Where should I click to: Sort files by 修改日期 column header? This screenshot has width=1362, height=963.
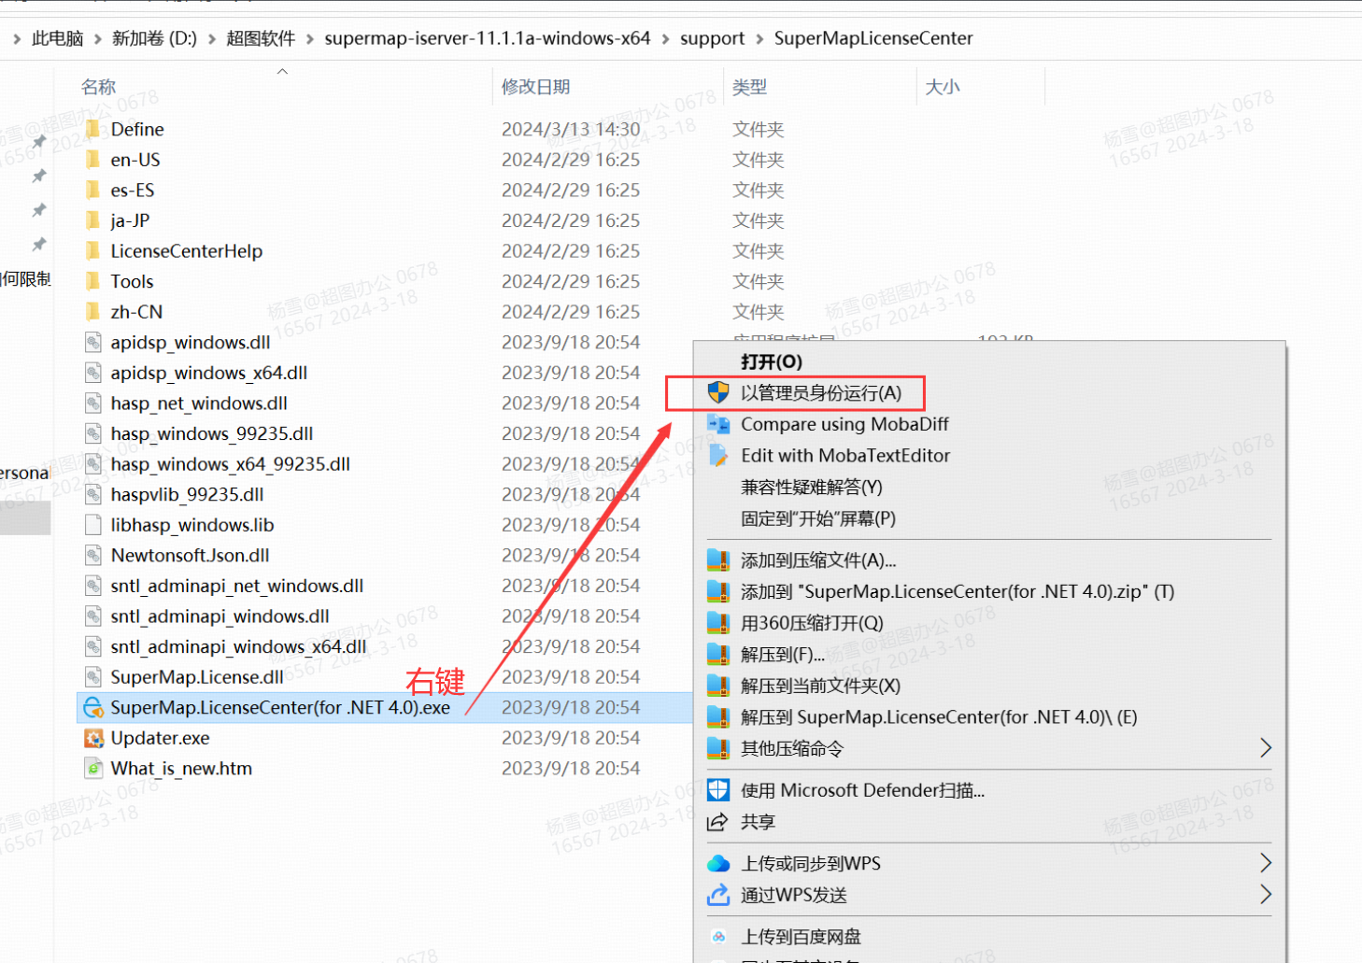(535, 87)
